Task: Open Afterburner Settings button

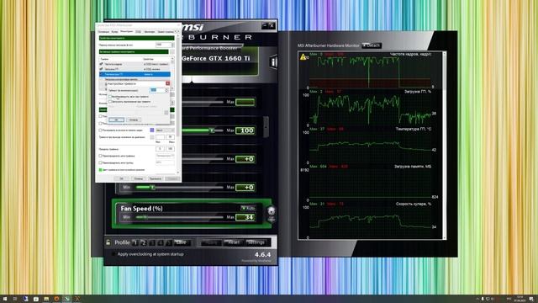Action: point(256,242)
